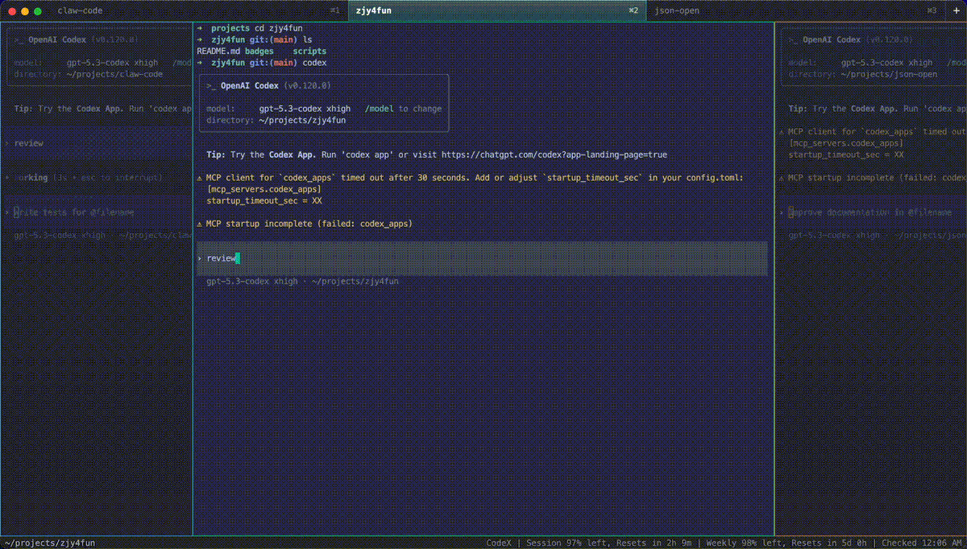This screenshot has height=549, width=967.
Task: Click the ⌘2 shortcut label on zjy4fun tab
Action: 633,10
